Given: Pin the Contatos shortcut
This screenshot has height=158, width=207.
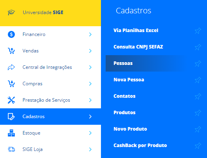Looking at the screenshot, I should pos(198,96).
